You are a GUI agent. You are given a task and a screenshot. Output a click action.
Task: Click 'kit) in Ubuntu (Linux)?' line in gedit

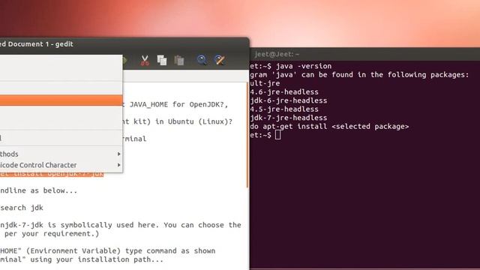point(183,121)
